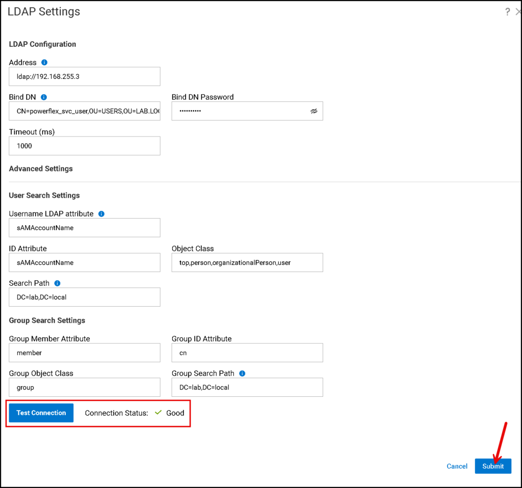The image size is (522, 488).
Task: Select the ID Attribute field value
Action: pos(84,262)
